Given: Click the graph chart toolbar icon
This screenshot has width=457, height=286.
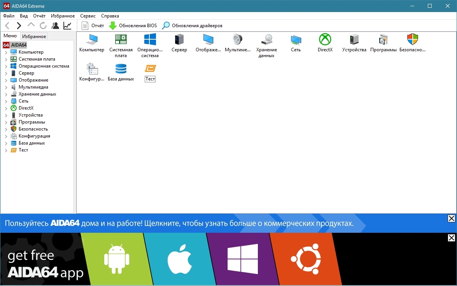Looking at the screenshot, I should pyautogui.click(x=67, y=26).
